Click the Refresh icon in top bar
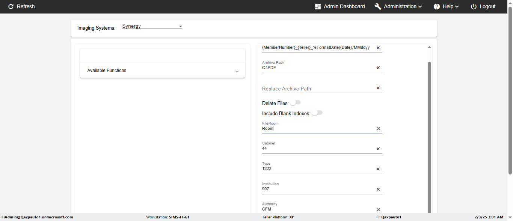The height and width of the screenshot is (221, 513). tap(11, 6)
